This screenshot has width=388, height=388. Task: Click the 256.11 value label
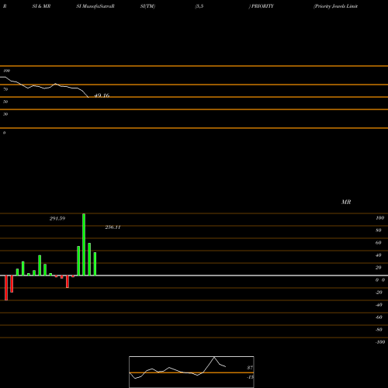113,227
